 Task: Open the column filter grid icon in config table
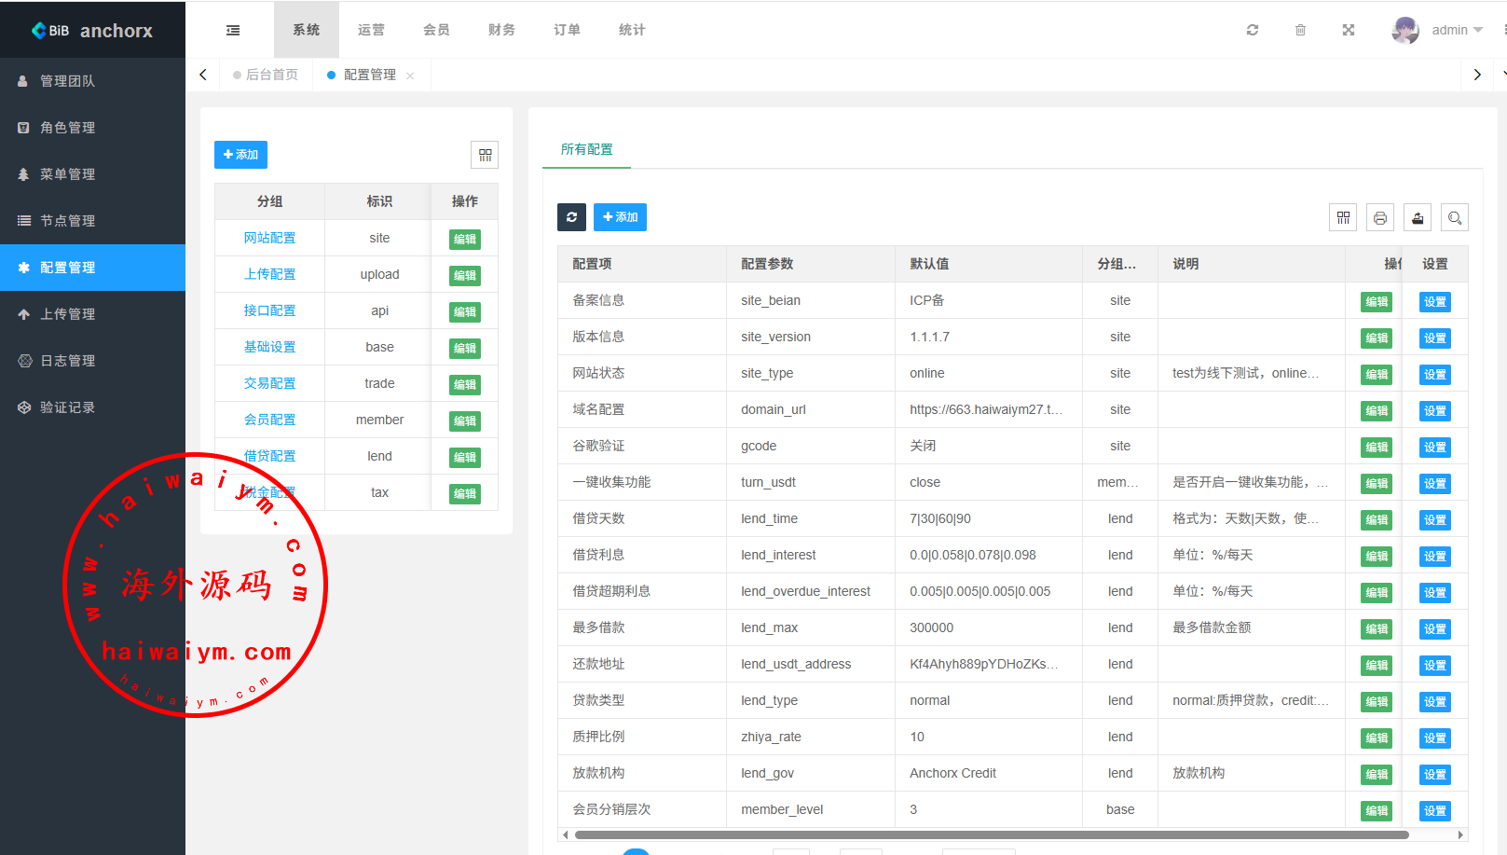pos(1343,218)
